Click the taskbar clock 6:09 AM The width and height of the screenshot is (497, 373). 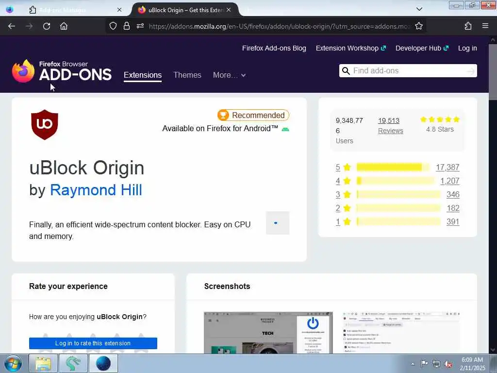click(x=472, y=364)
